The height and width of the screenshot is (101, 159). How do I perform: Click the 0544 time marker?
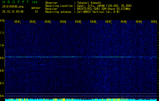(x=63, y=21)
